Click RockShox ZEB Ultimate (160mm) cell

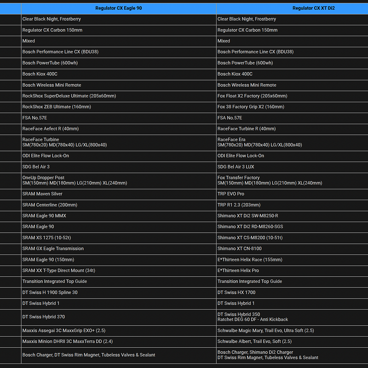(119, 107)
